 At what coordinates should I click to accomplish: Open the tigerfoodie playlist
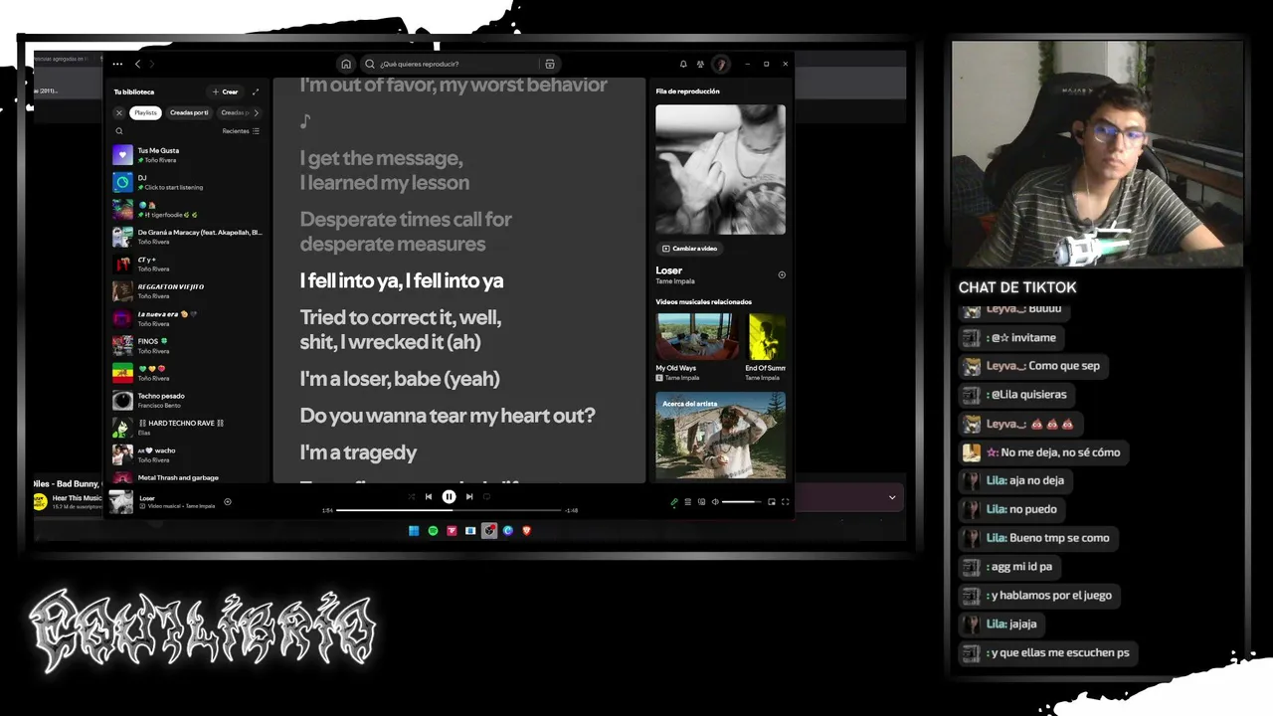pyautogui.click(x=187, y=210)
